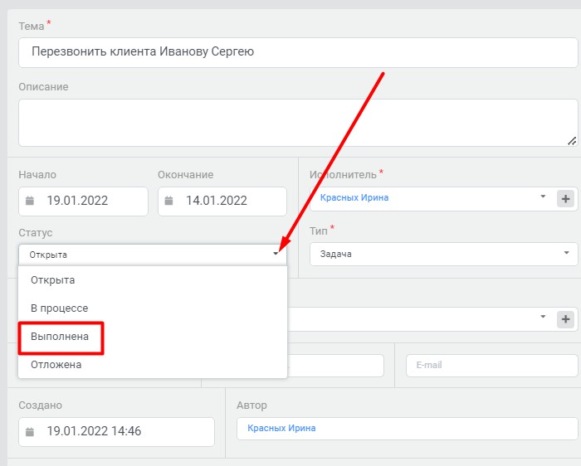Click the Тема text field
This screenshot has height=466, width=581.
tap(298, 52)
